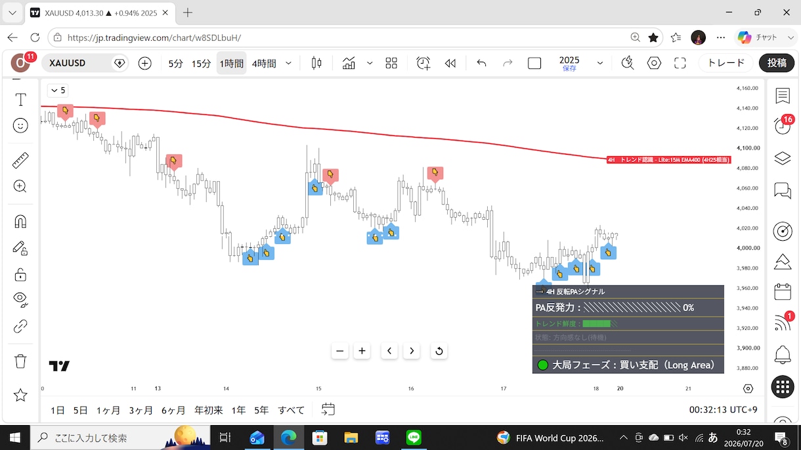The image size is (801, 450).
Task: Activate the zoom-in magnifier tool
Action: pos(20,186)
